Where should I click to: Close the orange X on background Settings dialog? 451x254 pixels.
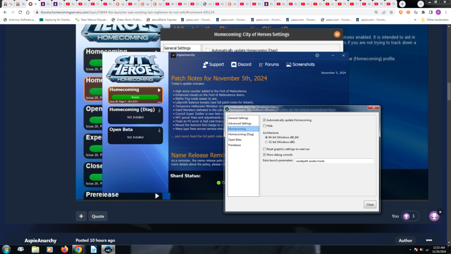[x=337, y=34]
